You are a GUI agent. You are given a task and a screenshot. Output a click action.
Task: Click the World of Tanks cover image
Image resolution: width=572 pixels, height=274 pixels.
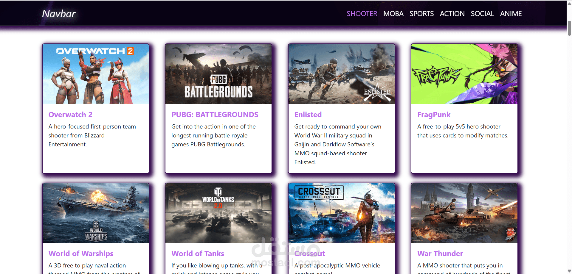pyautogui.click(x=218, y=213)
